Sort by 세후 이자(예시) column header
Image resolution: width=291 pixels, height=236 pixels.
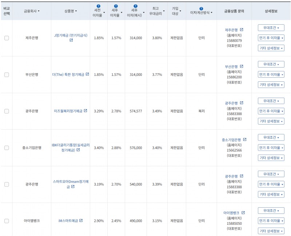pos(136,13)
